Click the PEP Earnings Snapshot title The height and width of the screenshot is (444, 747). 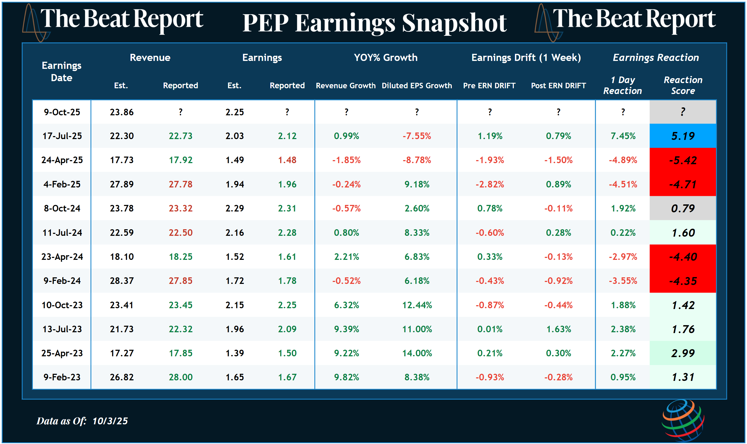(374, 23)
